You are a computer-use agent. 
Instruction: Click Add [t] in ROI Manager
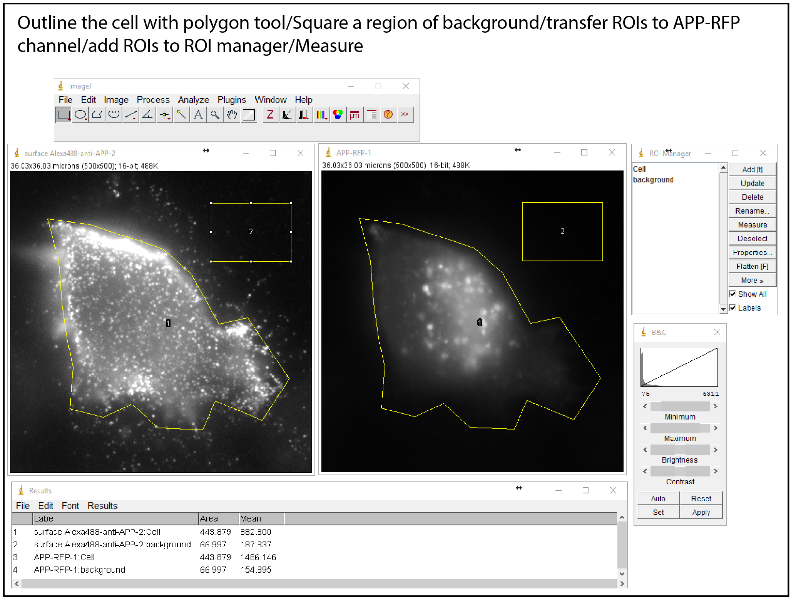pos(752,170)
